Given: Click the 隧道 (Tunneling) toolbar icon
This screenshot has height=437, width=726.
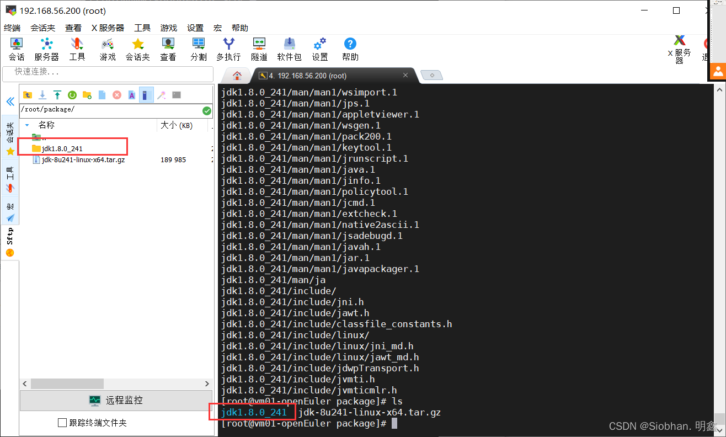Looking at the screenshot, I should coord(259,49).
